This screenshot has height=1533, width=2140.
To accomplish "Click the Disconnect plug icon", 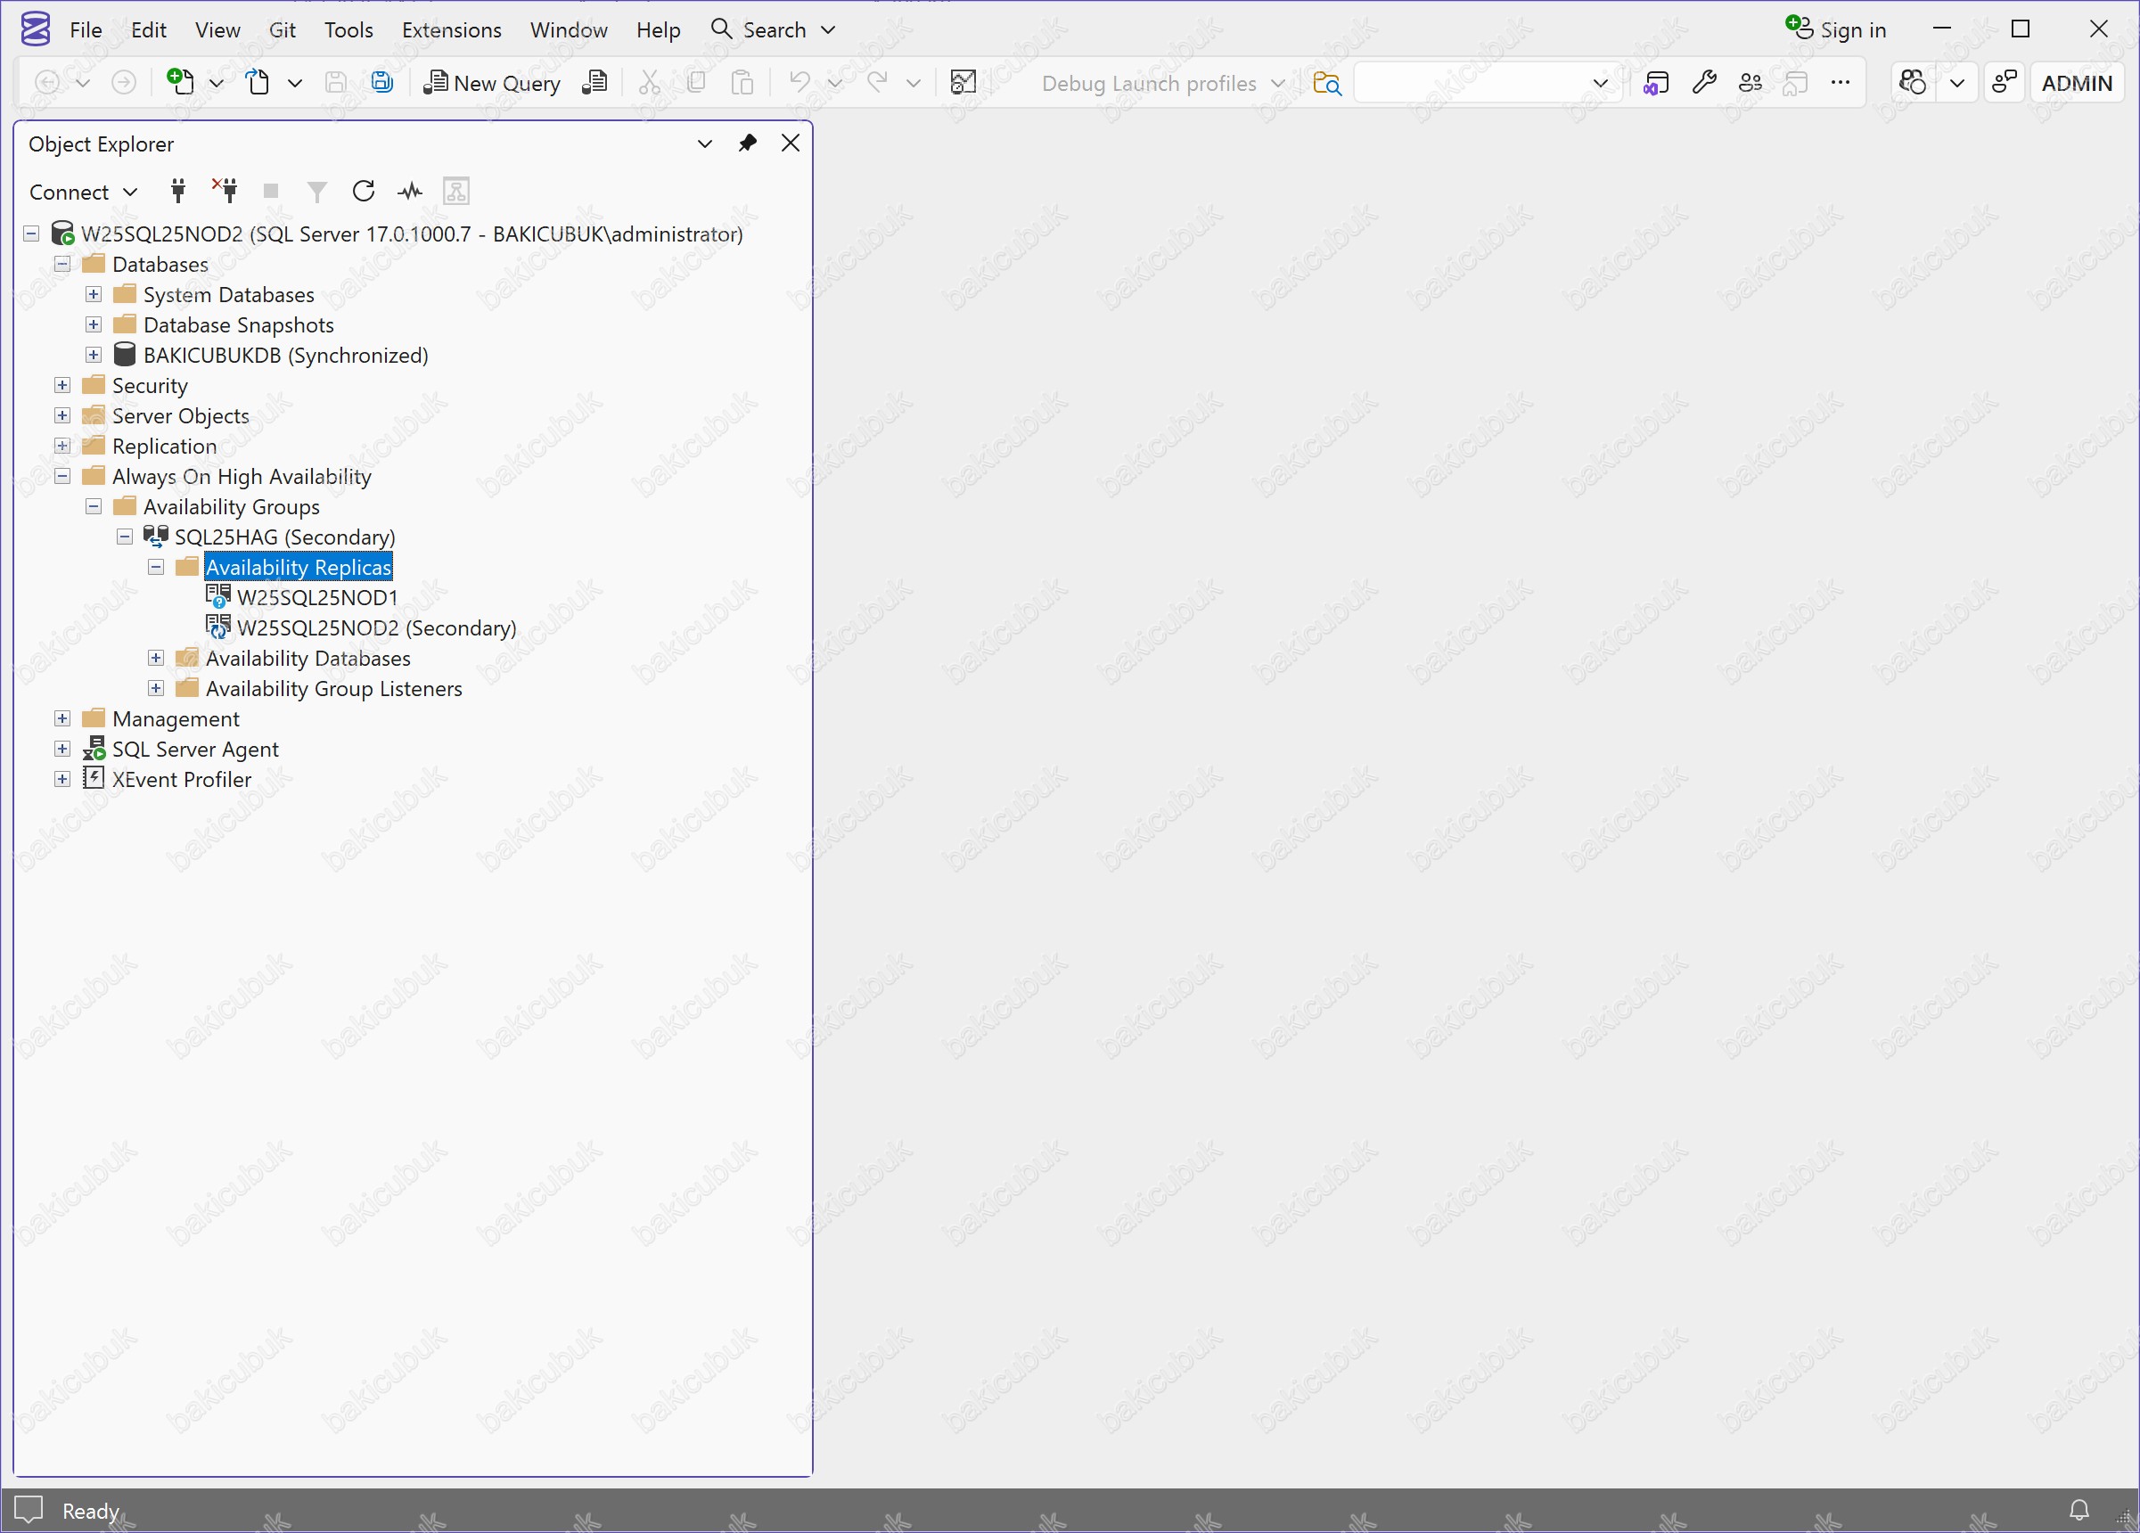I will point(225,192).
